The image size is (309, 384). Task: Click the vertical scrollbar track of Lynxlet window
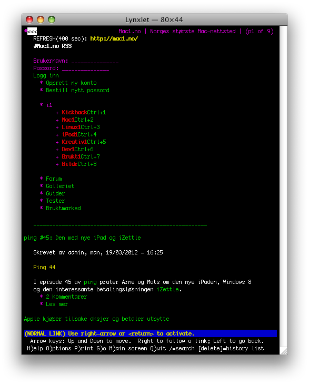point(284,186)
